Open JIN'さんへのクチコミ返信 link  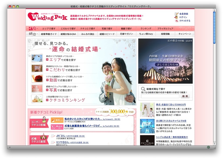point(70,136)
